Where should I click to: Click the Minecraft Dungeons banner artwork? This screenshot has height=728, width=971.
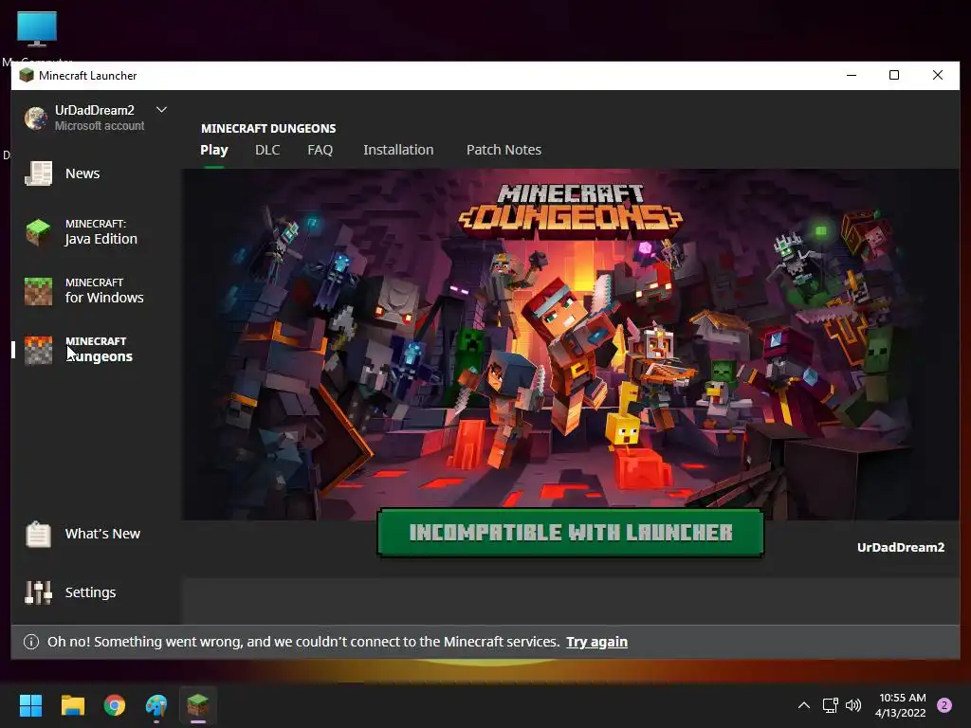pyautogui.click(x=570, y=343)
